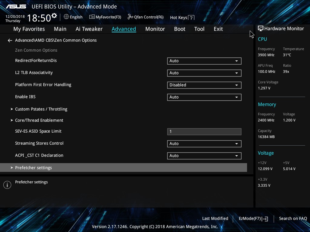
Task: Open the Platform First Error Handling dropdown
Action: [x=204, y=85]
